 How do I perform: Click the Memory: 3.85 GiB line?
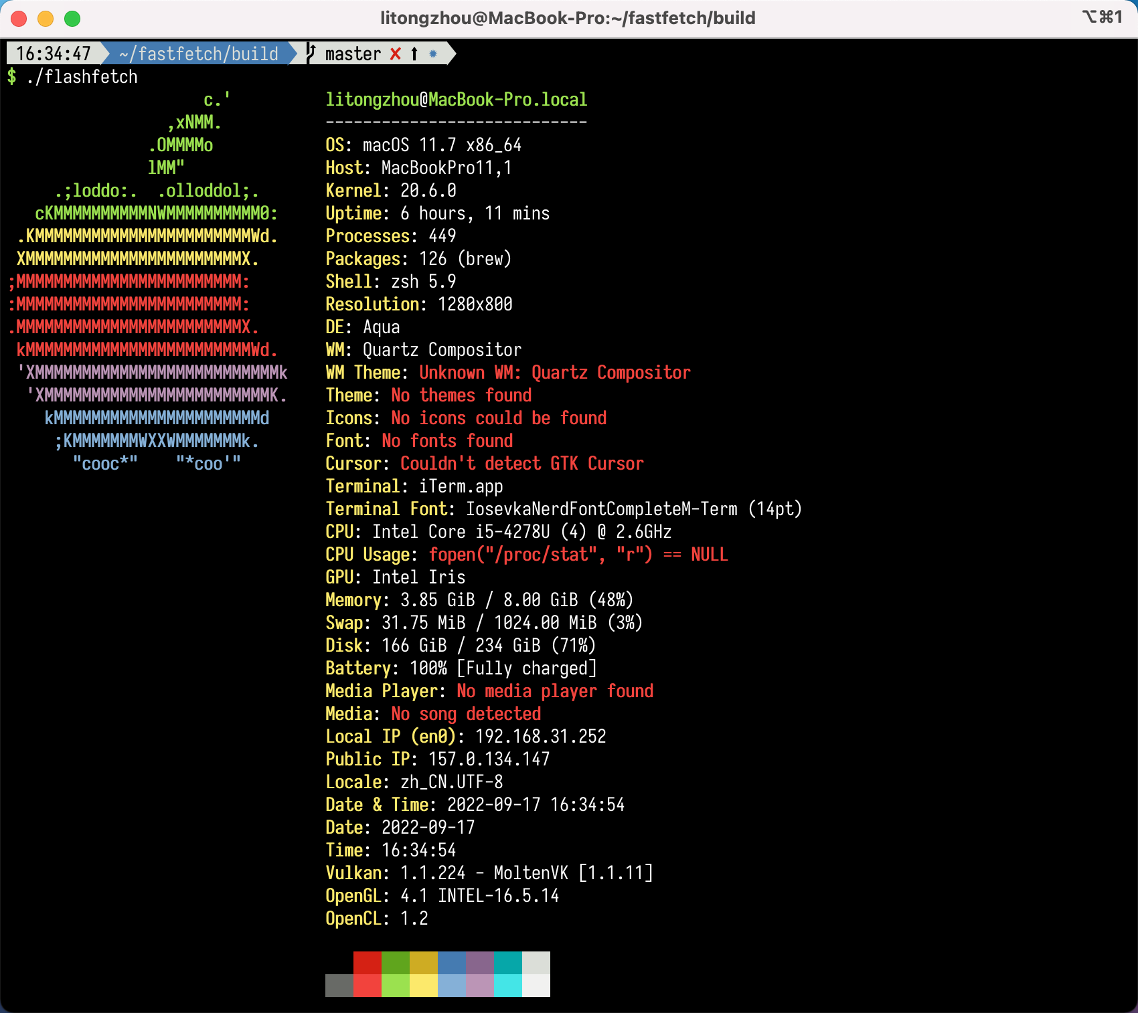[480, 600]
